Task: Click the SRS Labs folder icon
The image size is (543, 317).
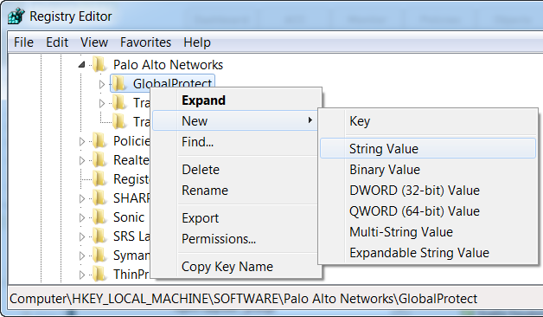Action: (x=99, y=236)
